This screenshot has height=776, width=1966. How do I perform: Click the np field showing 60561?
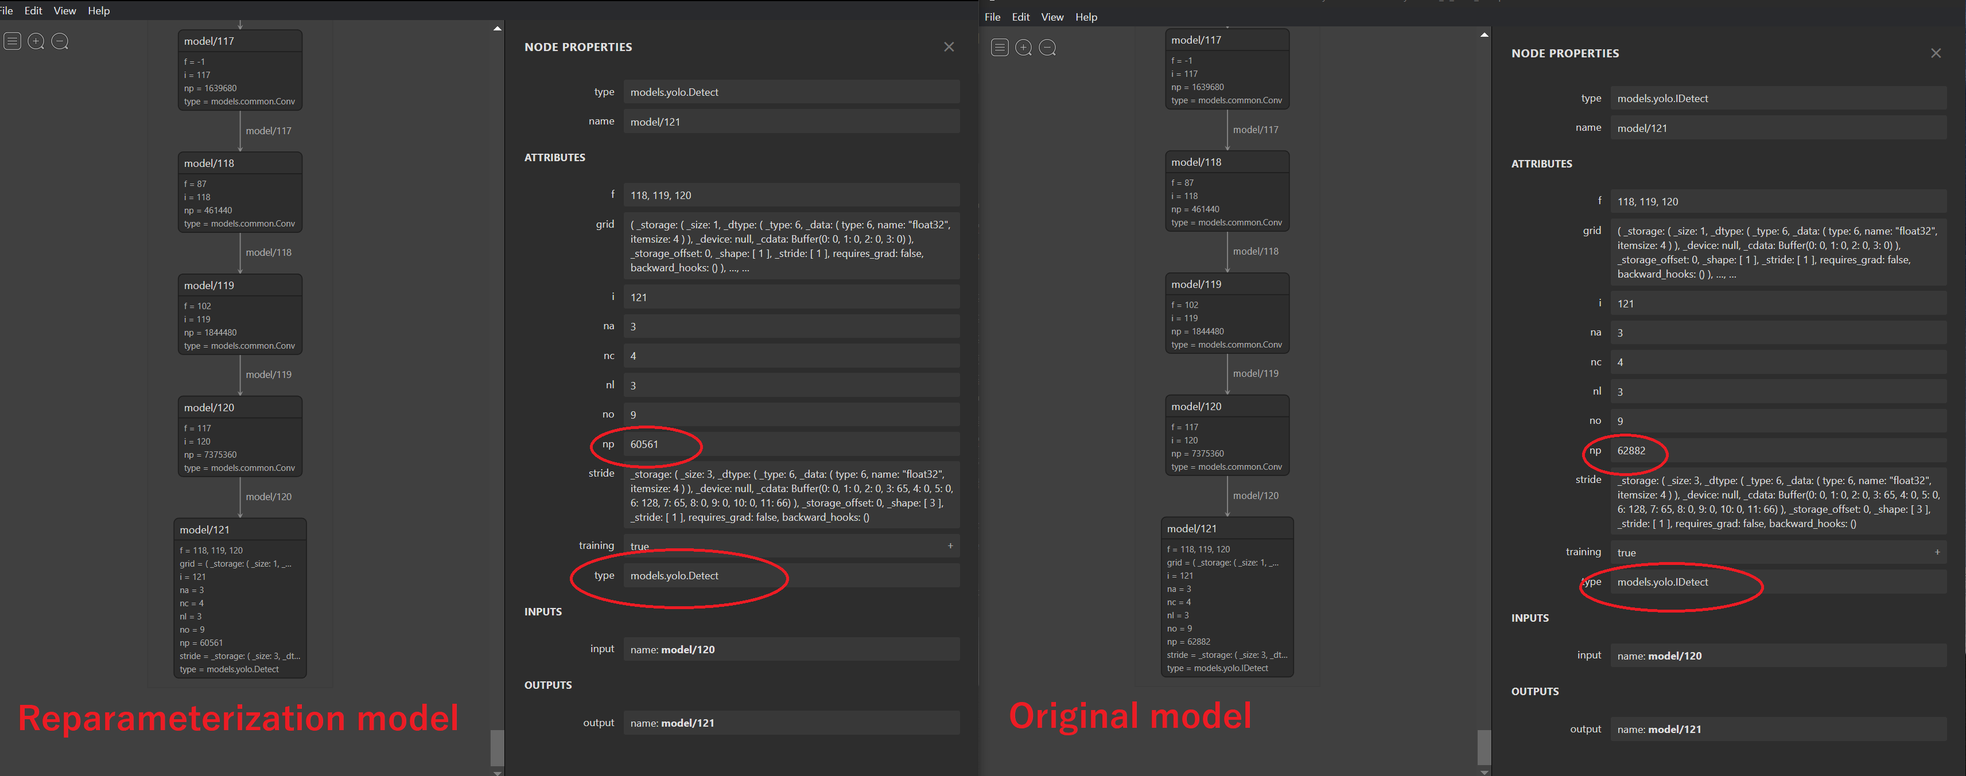click(x=791, y=444)
